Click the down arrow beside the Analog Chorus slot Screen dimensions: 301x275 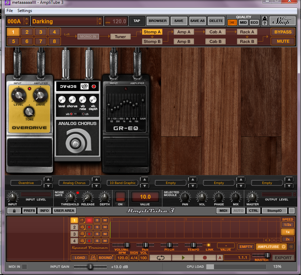pos(96,186)
